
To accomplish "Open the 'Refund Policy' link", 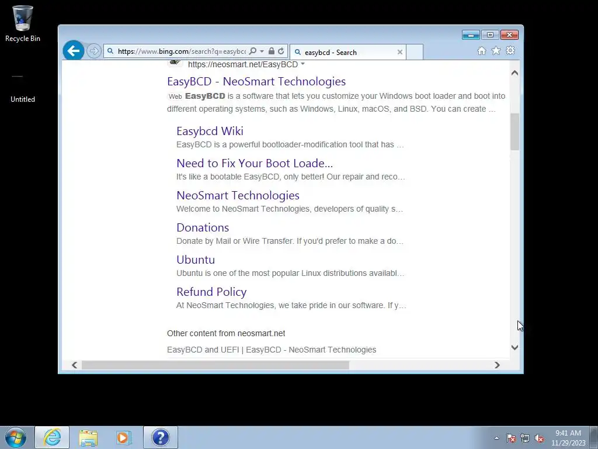I will (x=211, y=292).
